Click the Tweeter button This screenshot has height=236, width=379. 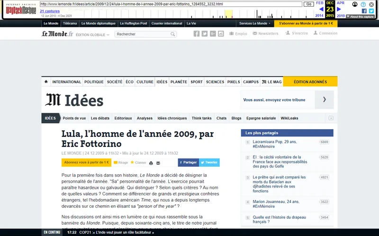click(x=209, y=162)
